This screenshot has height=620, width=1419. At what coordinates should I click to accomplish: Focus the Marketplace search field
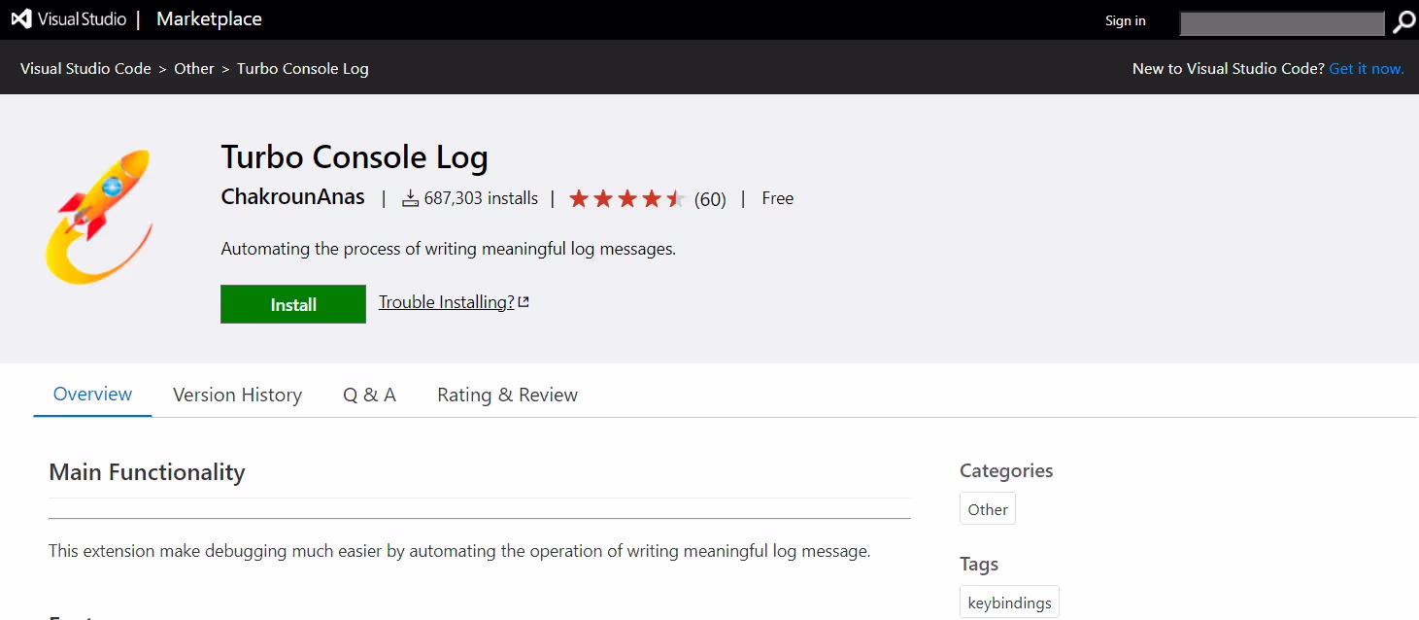(1281, 22)
